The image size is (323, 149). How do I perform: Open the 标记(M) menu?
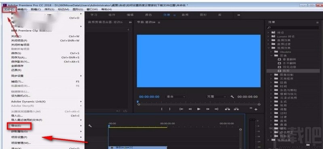coord(63,9)
